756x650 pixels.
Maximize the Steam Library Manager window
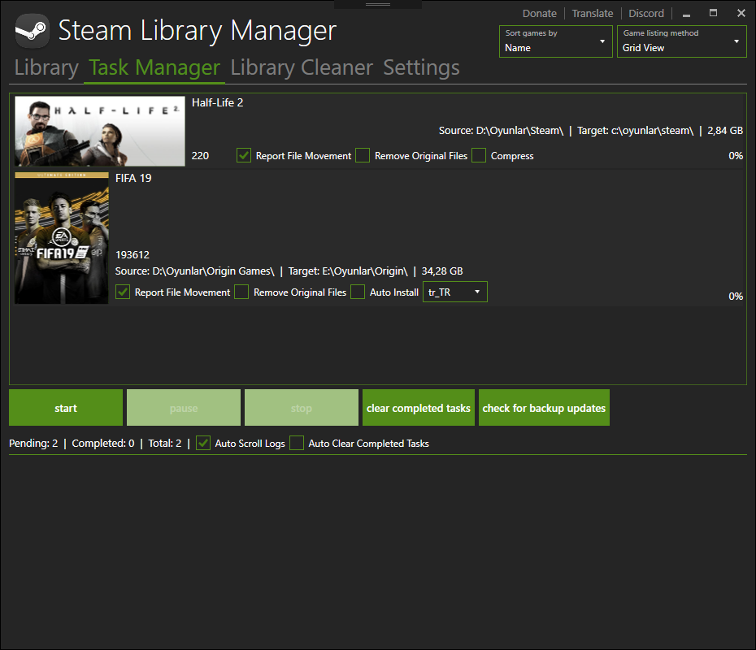[713, 13]
